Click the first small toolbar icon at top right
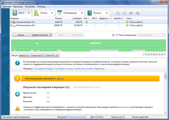 coord(118,13)
